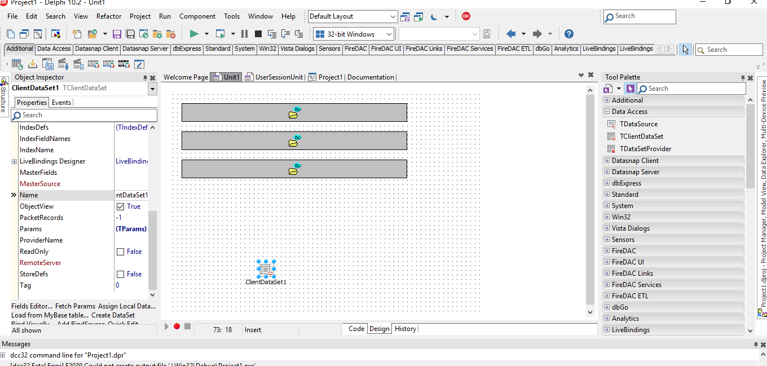Click the Trace Into debug icon

272,34
